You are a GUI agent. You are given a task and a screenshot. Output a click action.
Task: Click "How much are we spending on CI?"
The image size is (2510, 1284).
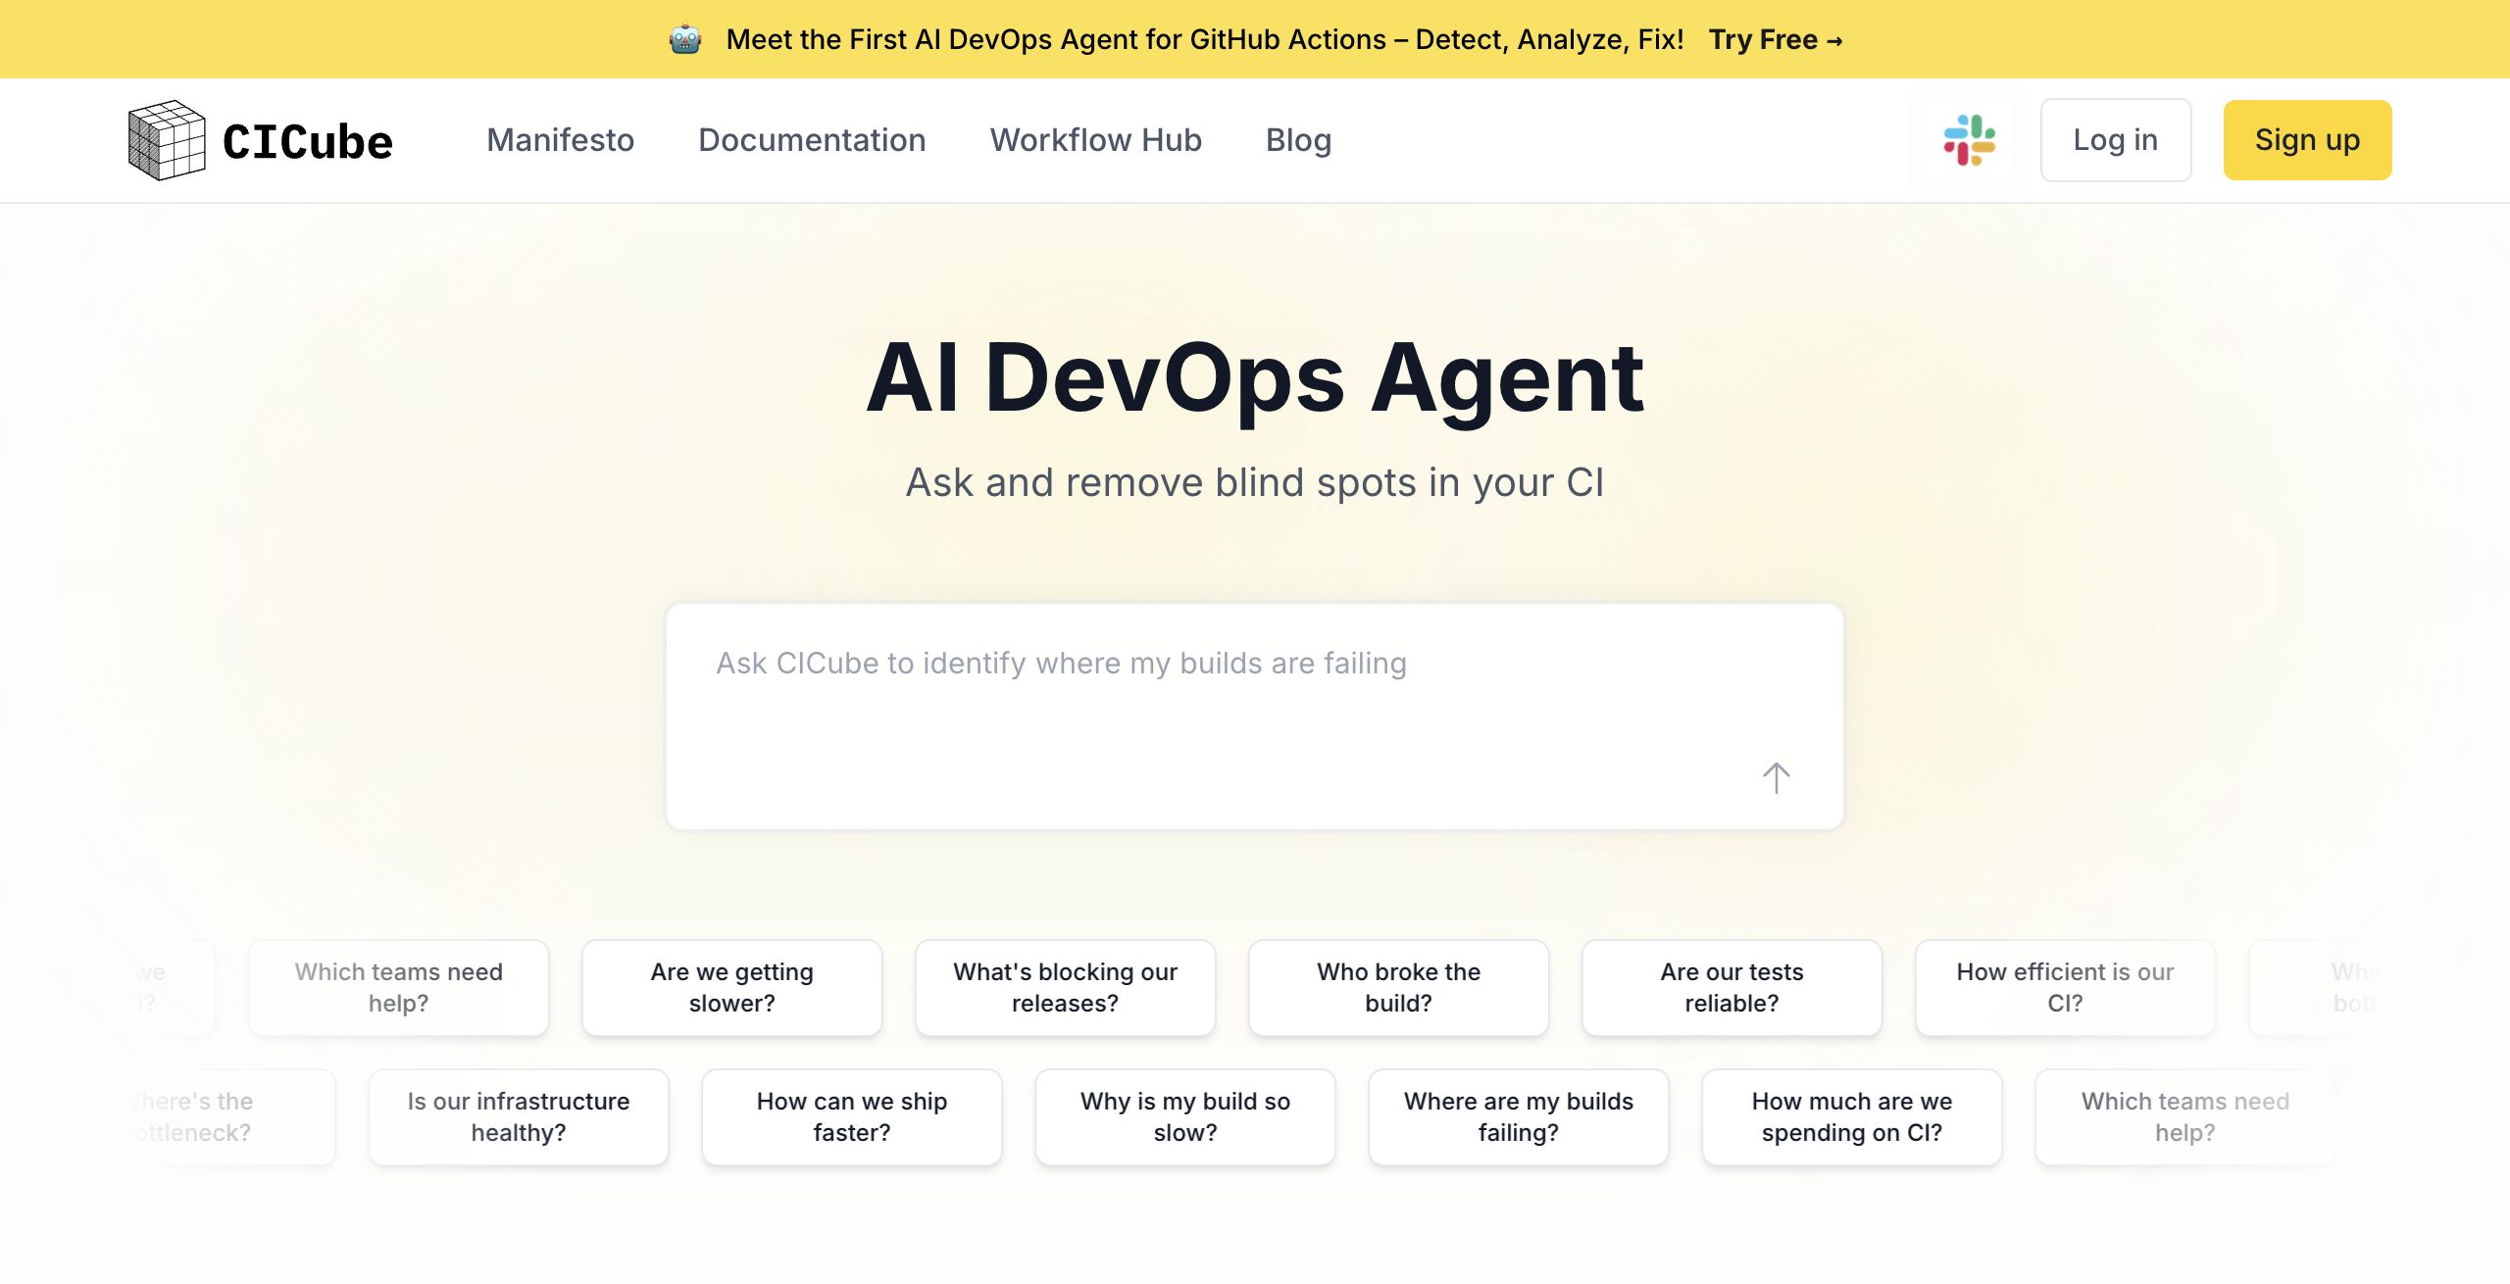[1851, 1117]
